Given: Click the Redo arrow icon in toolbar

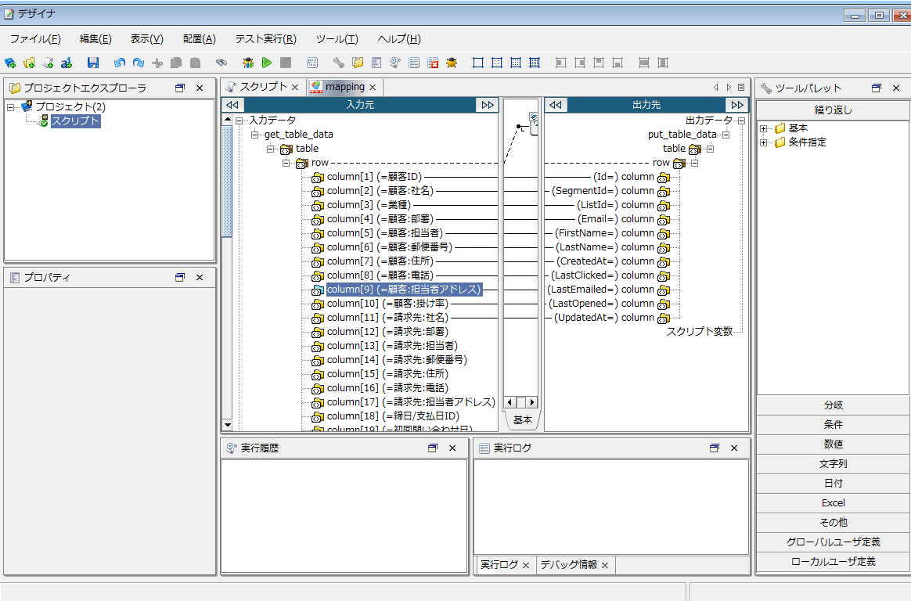Looking at the screenshot, I should pos(138,63).
